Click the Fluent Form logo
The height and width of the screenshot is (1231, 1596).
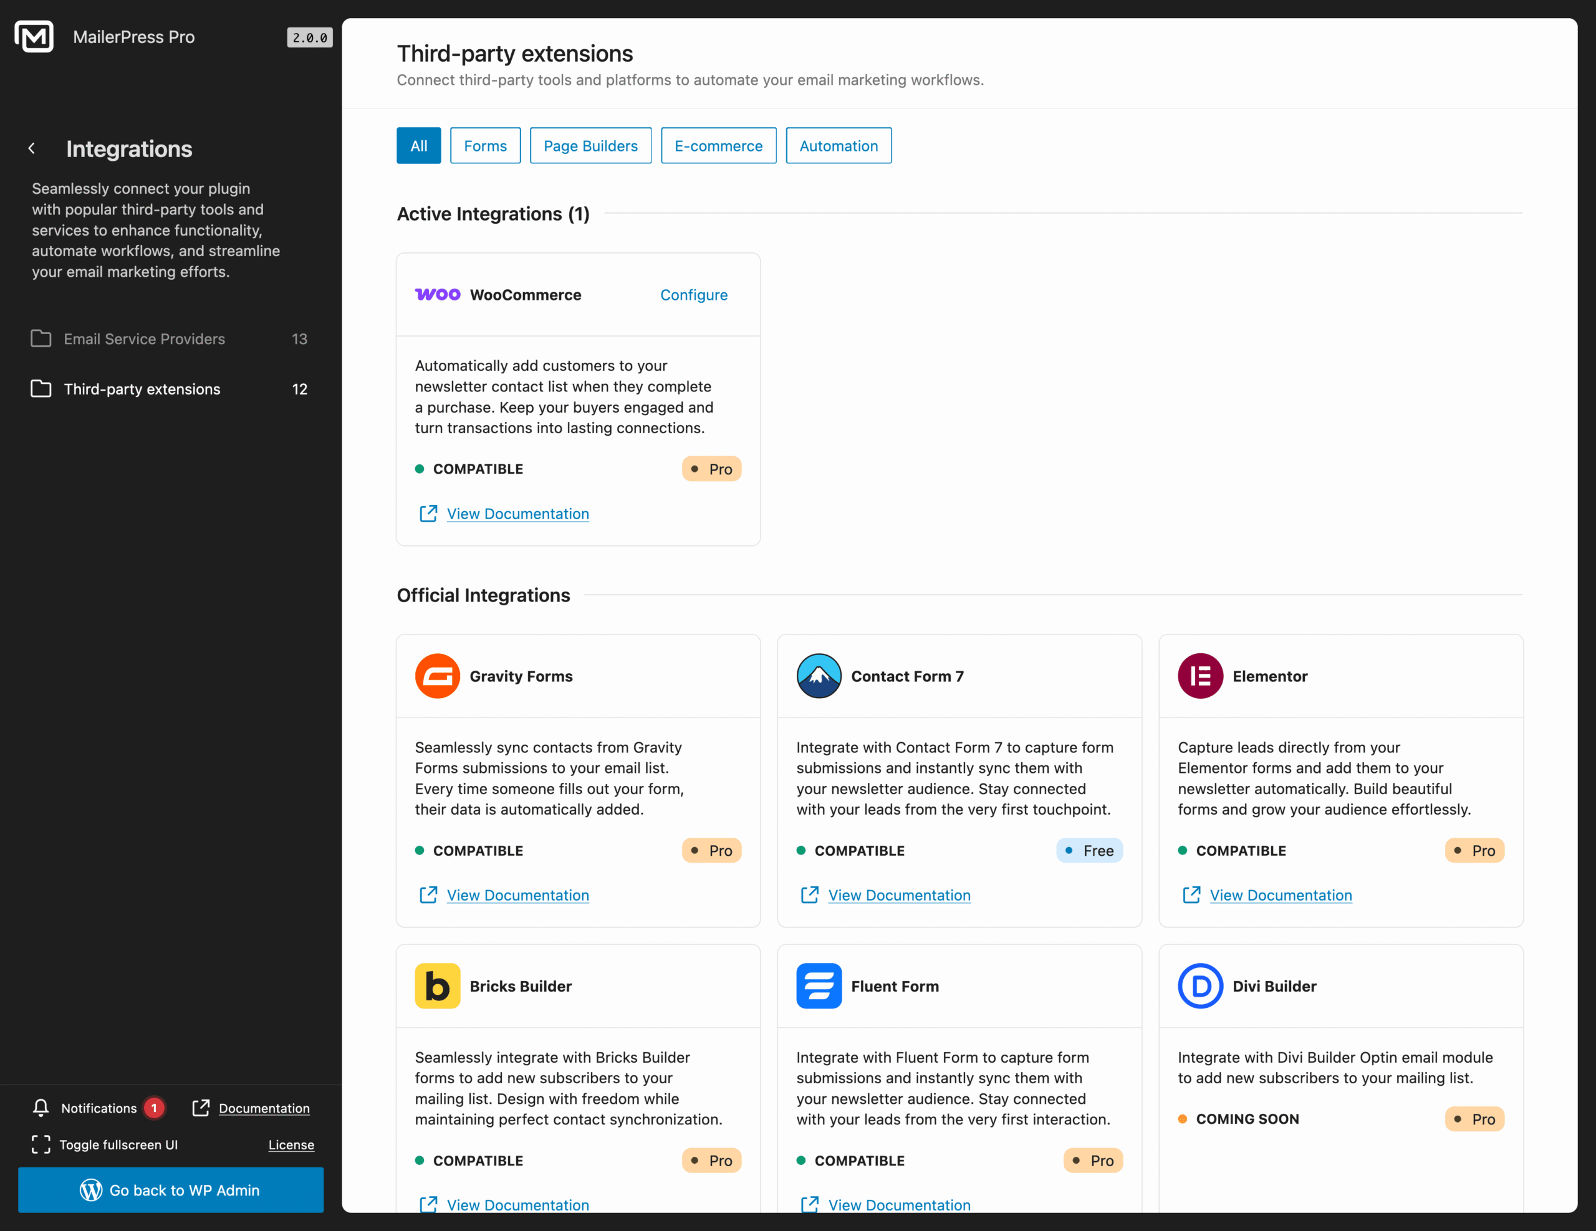(x=819, y=986)
